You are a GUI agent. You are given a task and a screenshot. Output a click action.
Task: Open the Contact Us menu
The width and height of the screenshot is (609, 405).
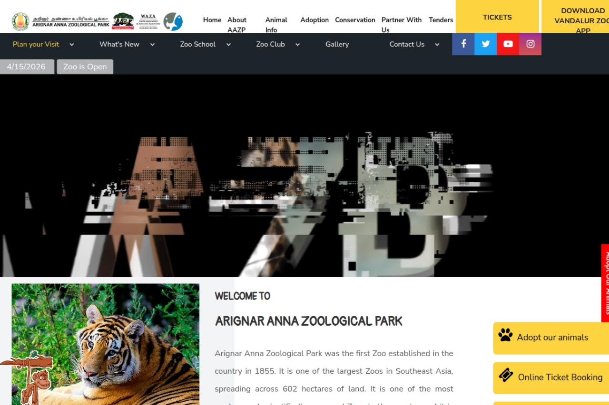coord(407,44)
